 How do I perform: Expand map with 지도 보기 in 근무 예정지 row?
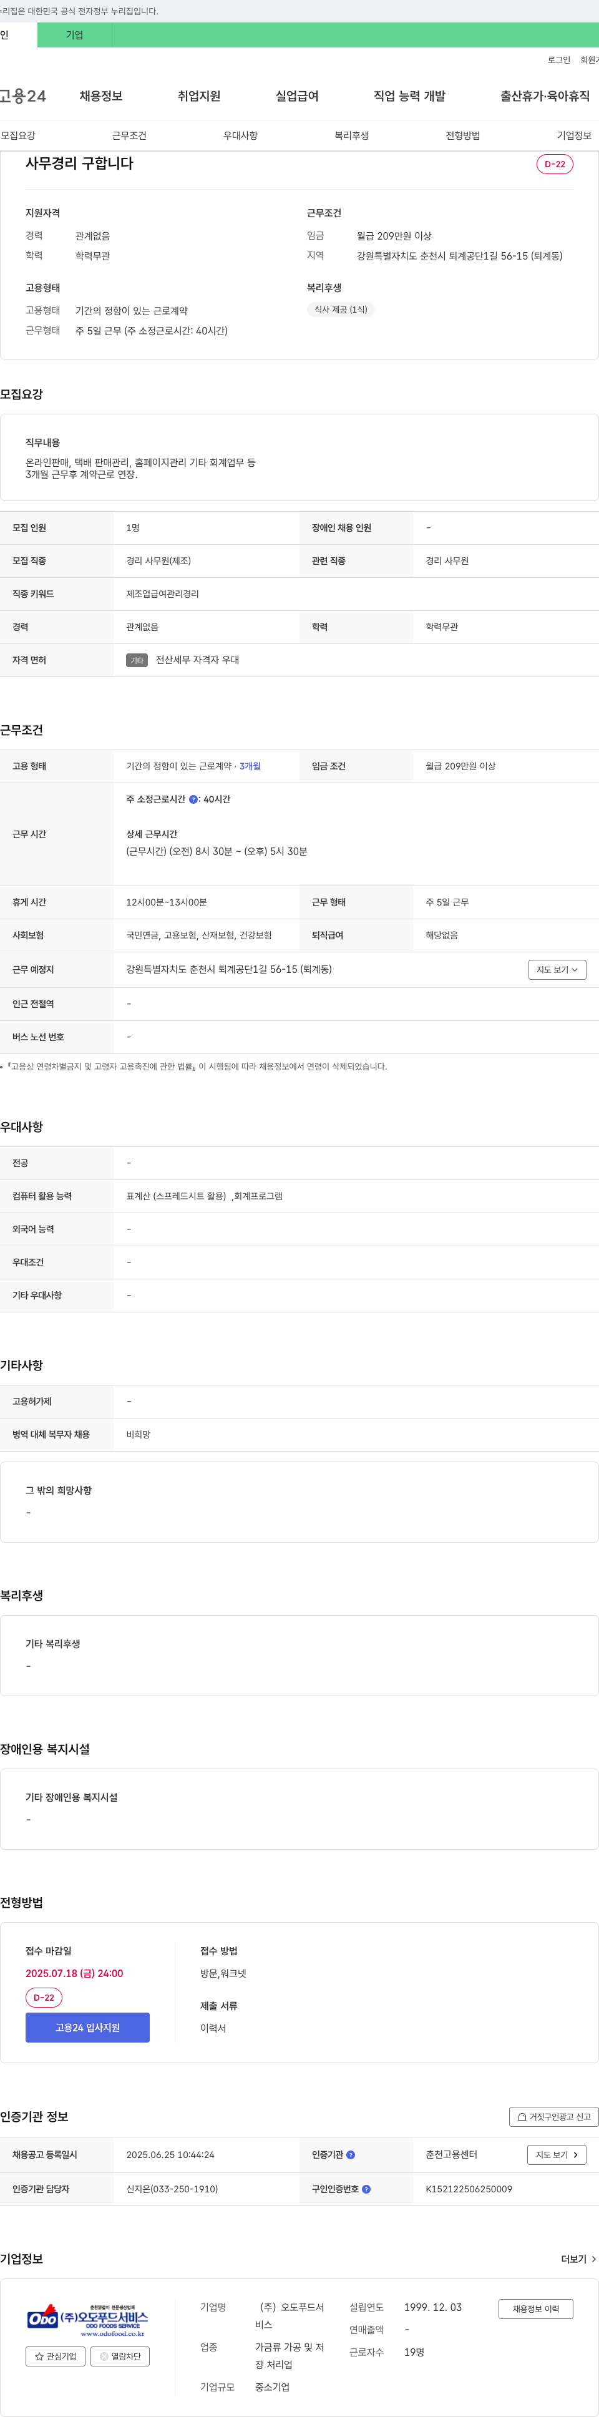tap(557, 969)
